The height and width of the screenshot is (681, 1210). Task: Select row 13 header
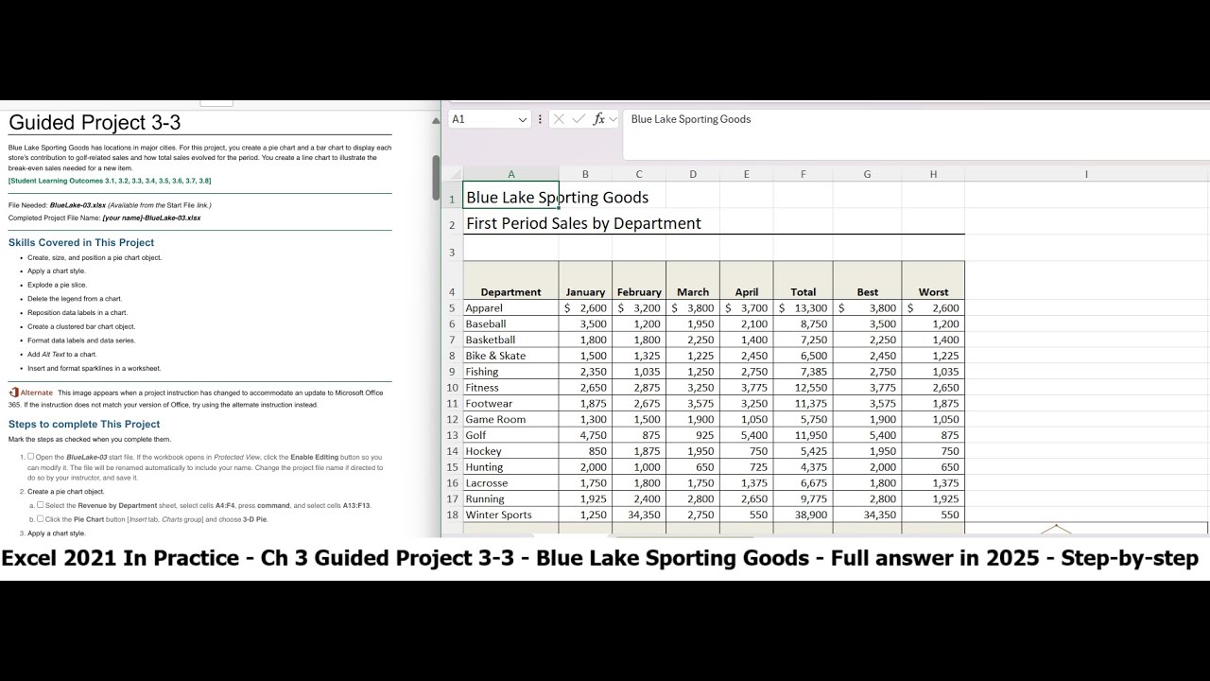coord(452,435)
